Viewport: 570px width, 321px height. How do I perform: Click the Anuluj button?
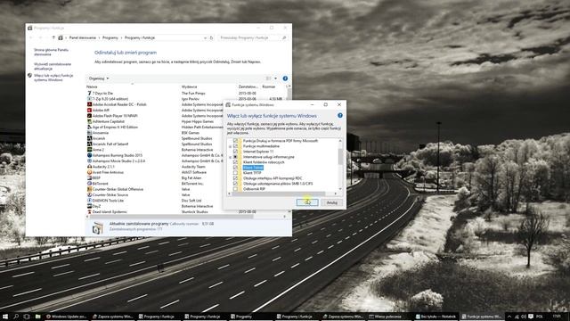coord(331,202)
